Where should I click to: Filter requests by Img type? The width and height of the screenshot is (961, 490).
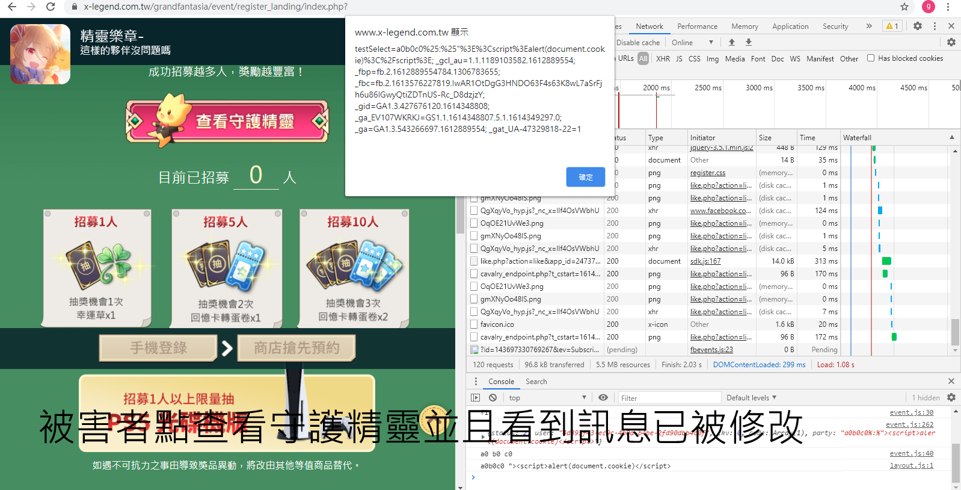coord(713,58)
